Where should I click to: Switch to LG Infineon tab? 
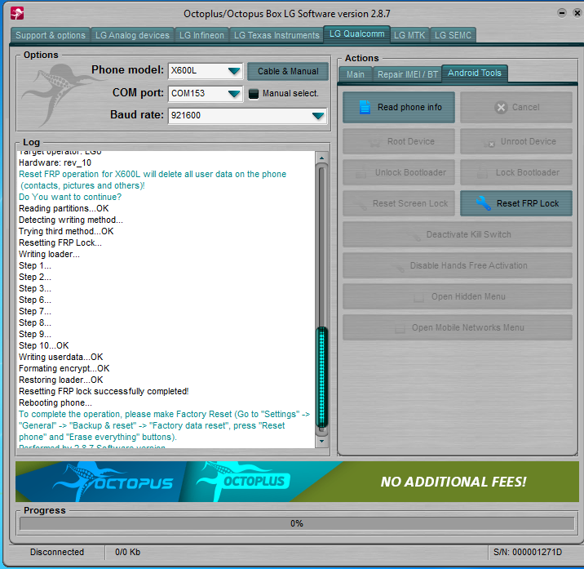pyautogui.click(x=201, y=35)
